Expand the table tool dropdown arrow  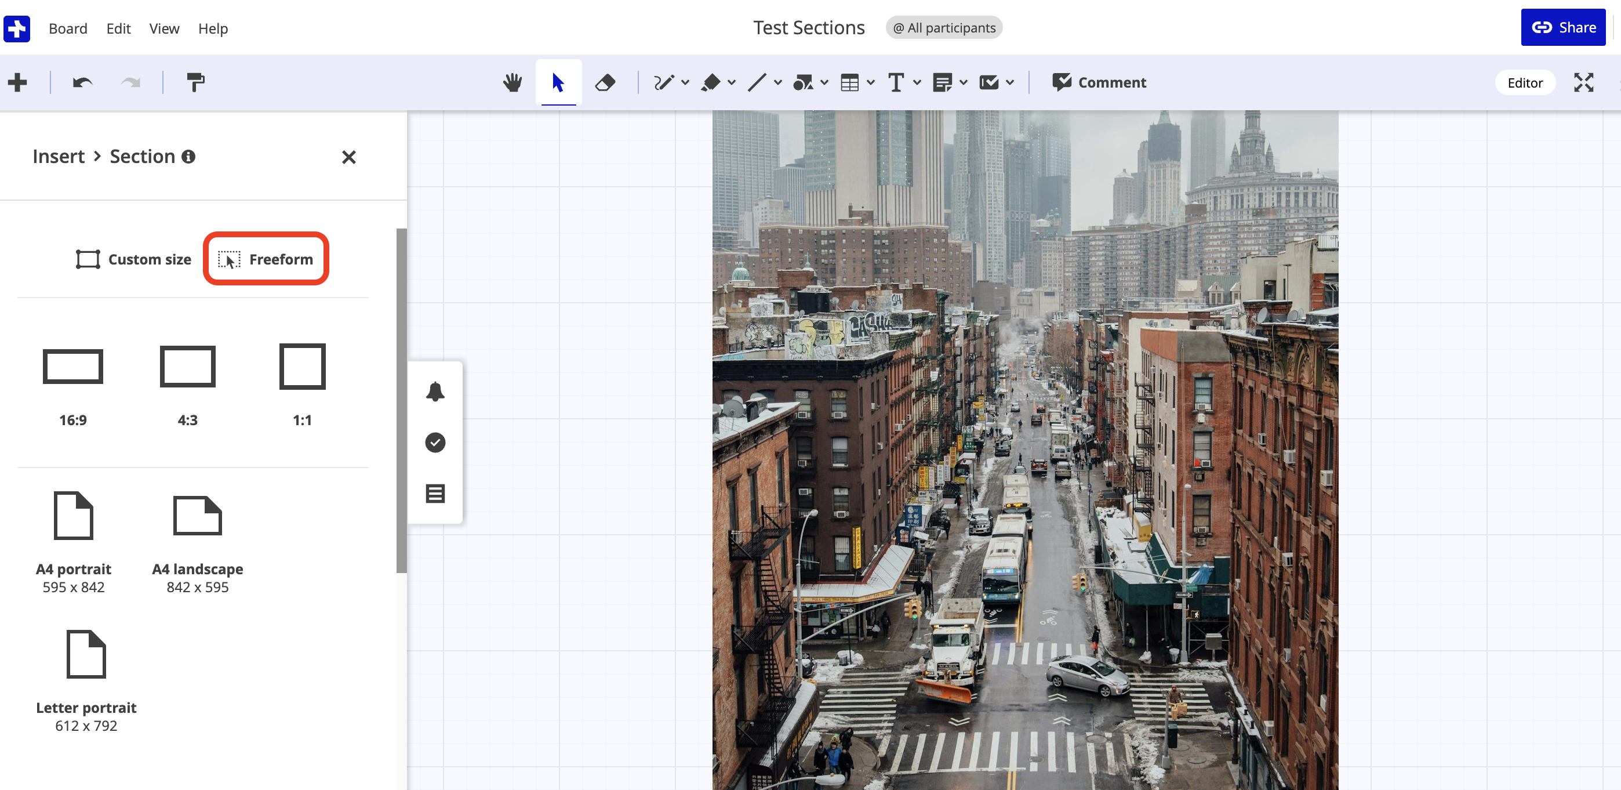(870, 82)
